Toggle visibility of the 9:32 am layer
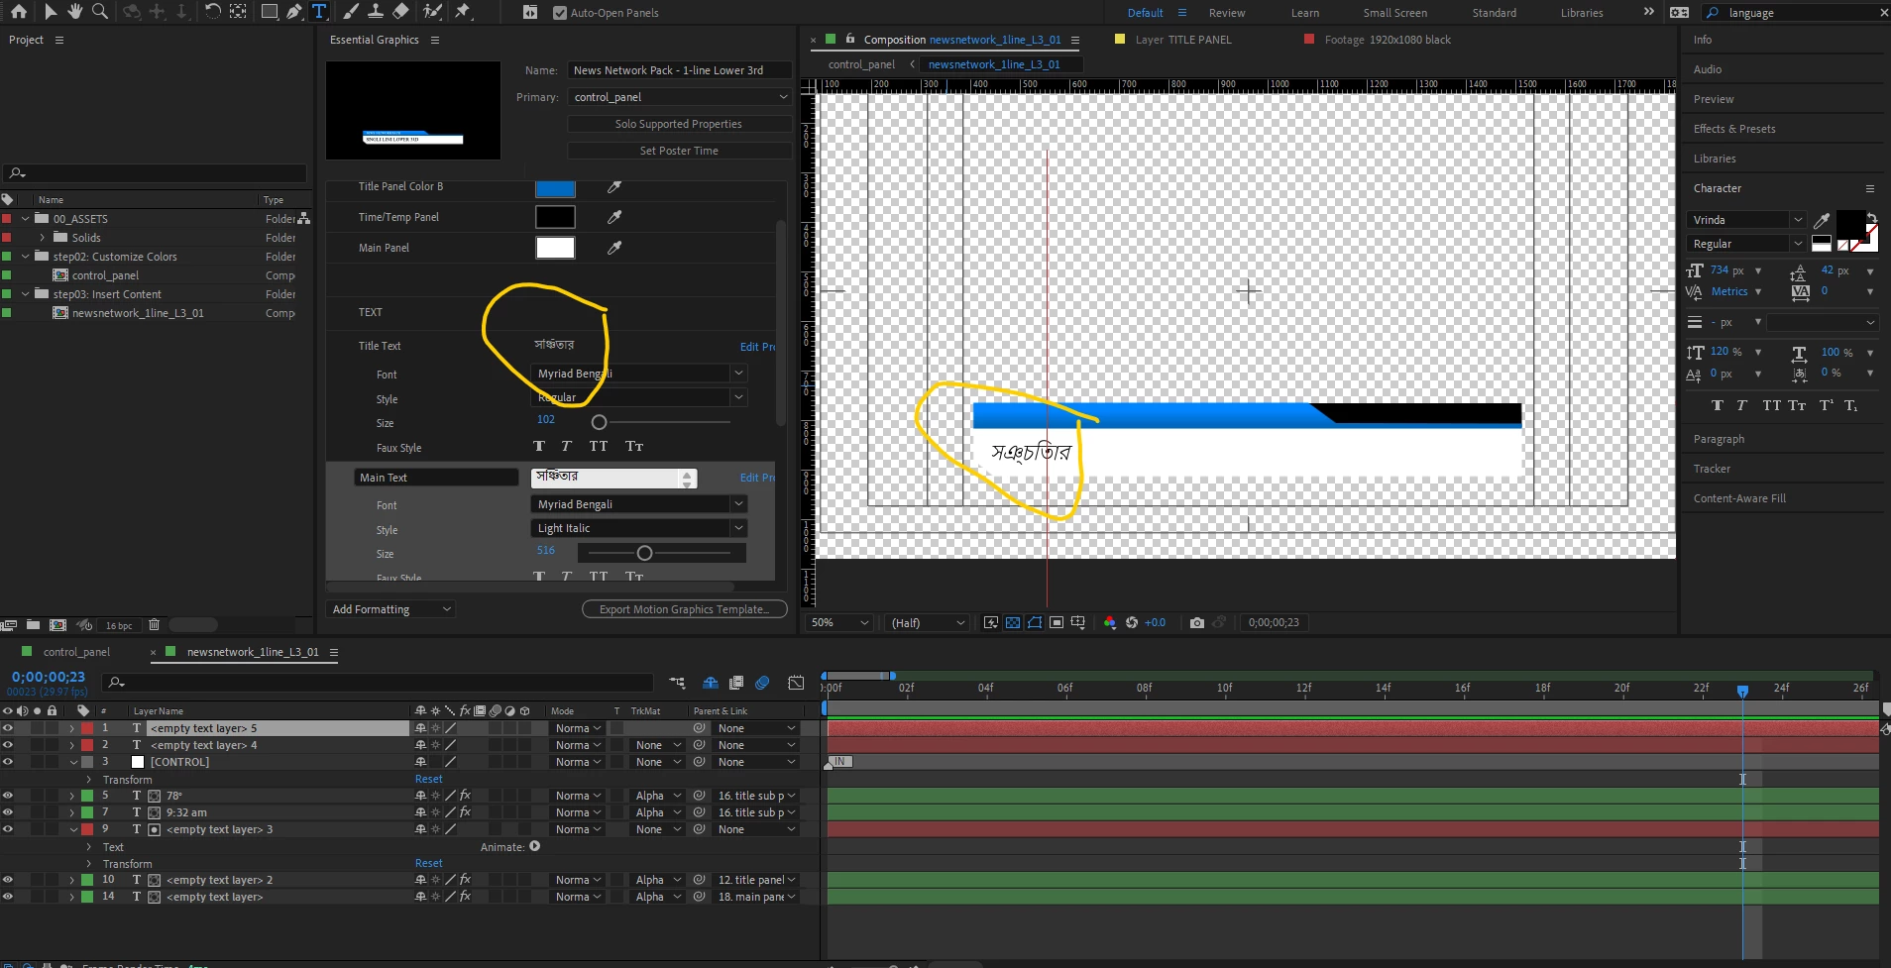Screen dimensions: 1891x968 click(x=8, y=812)
